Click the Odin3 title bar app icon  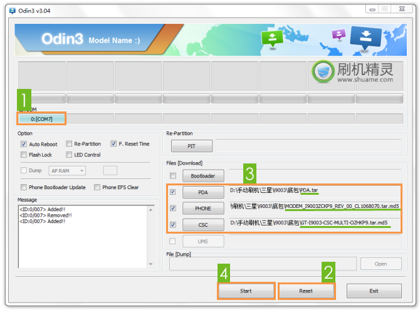pos(13,11)
